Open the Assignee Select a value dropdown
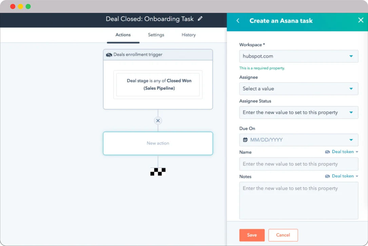 [x=298, y=89]
